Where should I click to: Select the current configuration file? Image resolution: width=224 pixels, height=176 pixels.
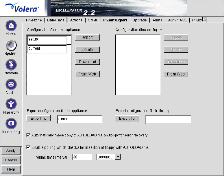47,49
